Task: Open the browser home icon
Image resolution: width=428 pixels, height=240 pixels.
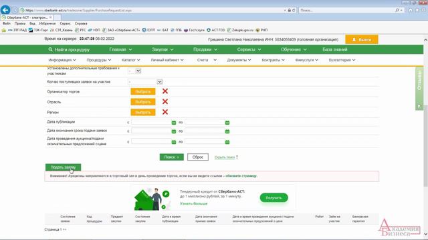Action: pyautogui.click(x=410, y=10)
